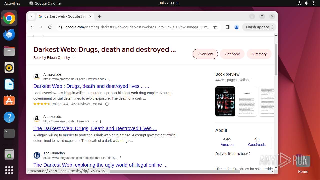Open the volume icon in the top bar
This screenshot has height=180, width=320.
point(306,3)
